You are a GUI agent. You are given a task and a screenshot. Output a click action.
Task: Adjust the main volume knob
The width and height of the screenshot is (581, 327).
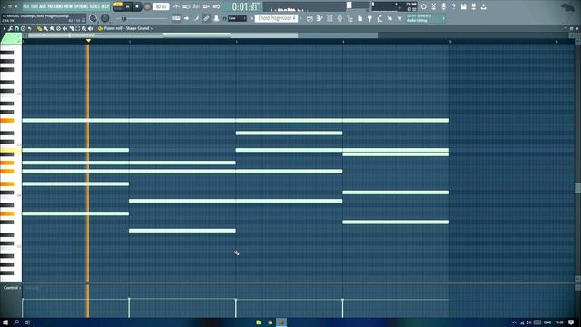93,18
